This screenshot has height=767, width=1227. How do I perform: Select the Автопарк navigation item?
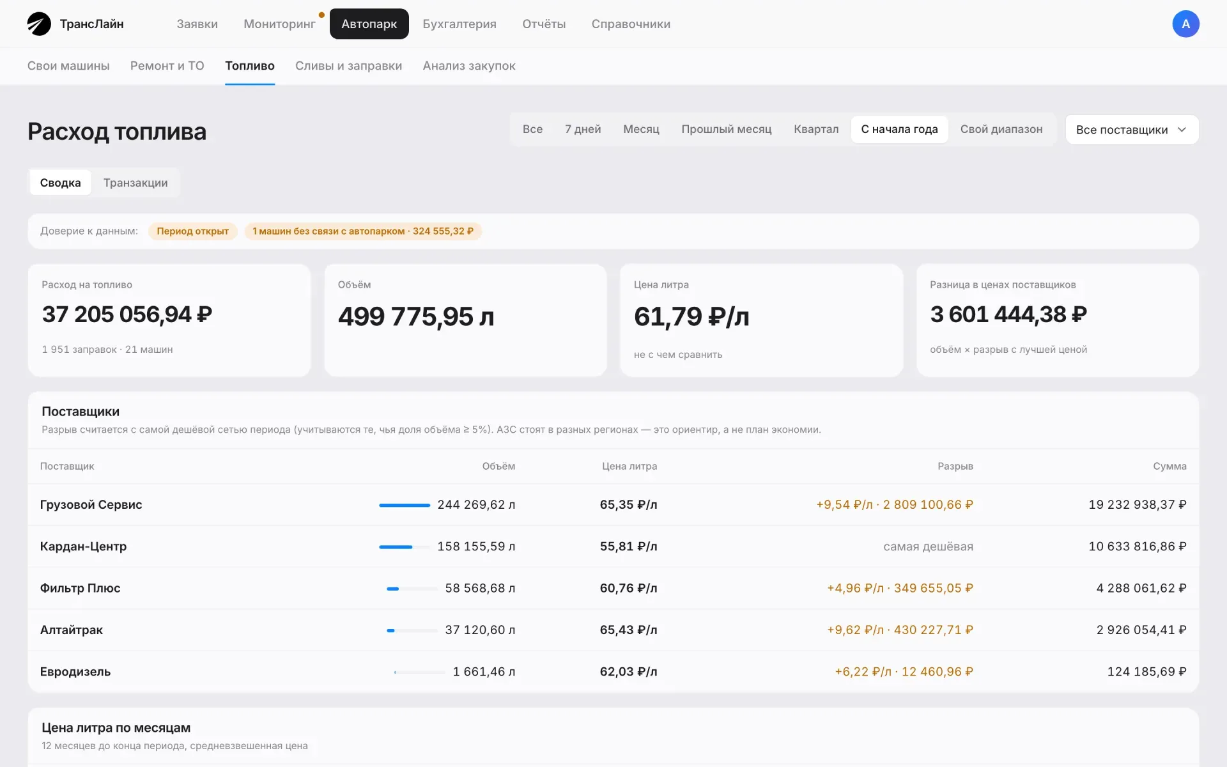pos(369,24)
